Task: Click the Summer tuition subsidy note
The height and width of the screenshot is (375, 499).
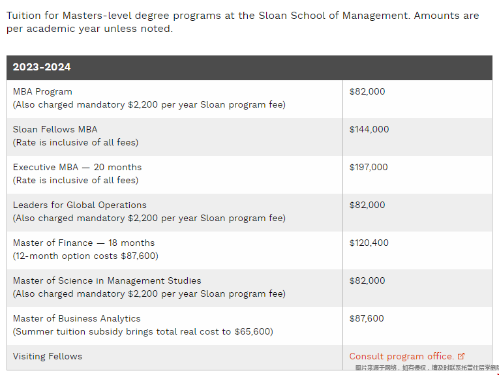Action: coord(143,332)
